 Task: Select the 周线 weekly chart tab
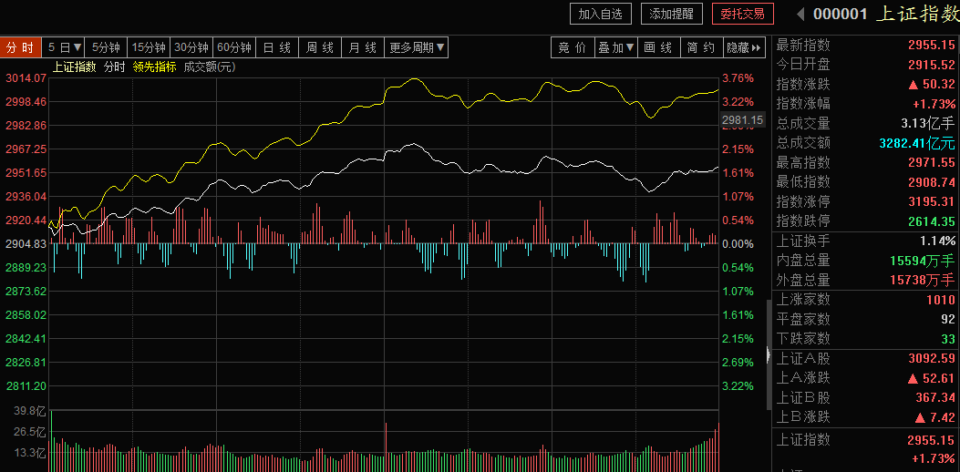click(x=320, y=47)
